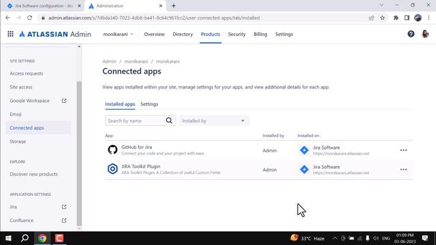The image size is (436, 245).
Task: Open Windows Start menu
Action: pos(8,238)
